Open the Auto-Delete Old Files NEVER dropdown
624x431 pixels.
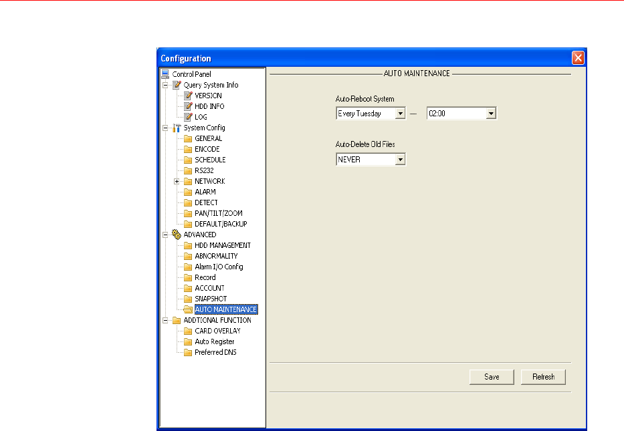[401, 160]
